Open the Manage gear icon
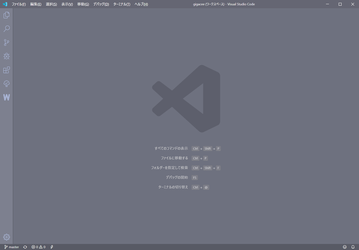Screen dimensions: 359x250 point(6,237)
